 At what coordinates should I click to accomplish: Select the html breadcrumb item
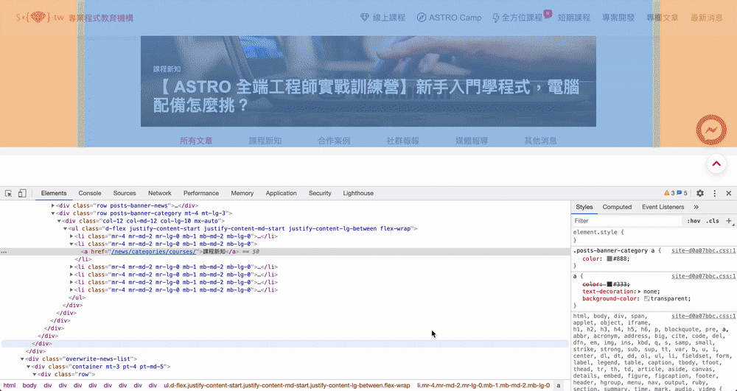click(x=10, y=385)
